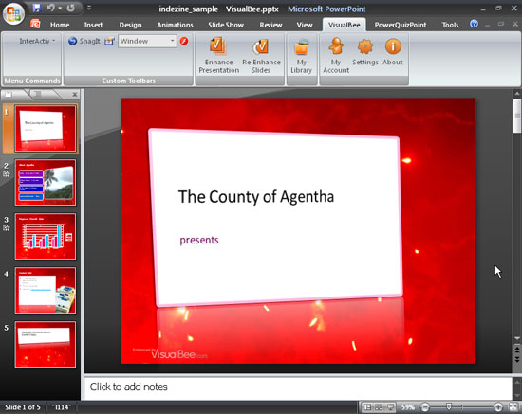Select slide 4 thumbnail
Viewport: 522px width, 414px height.
pyautogui.click(x=46, y=291)
